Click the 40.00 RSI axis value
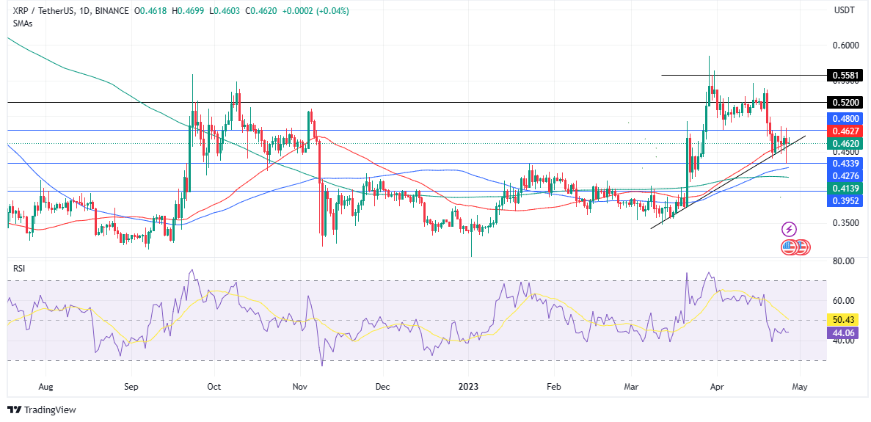871x422 pixels. pyautogui.click(x=845, y=341)
